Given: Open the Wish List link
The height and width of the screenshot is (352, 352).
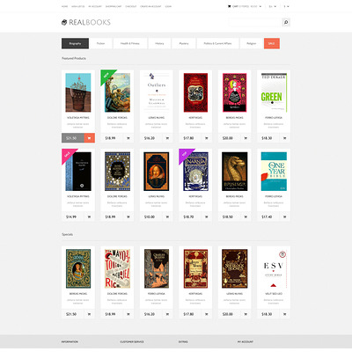Looking at the screenshot, I should (78, 6).
